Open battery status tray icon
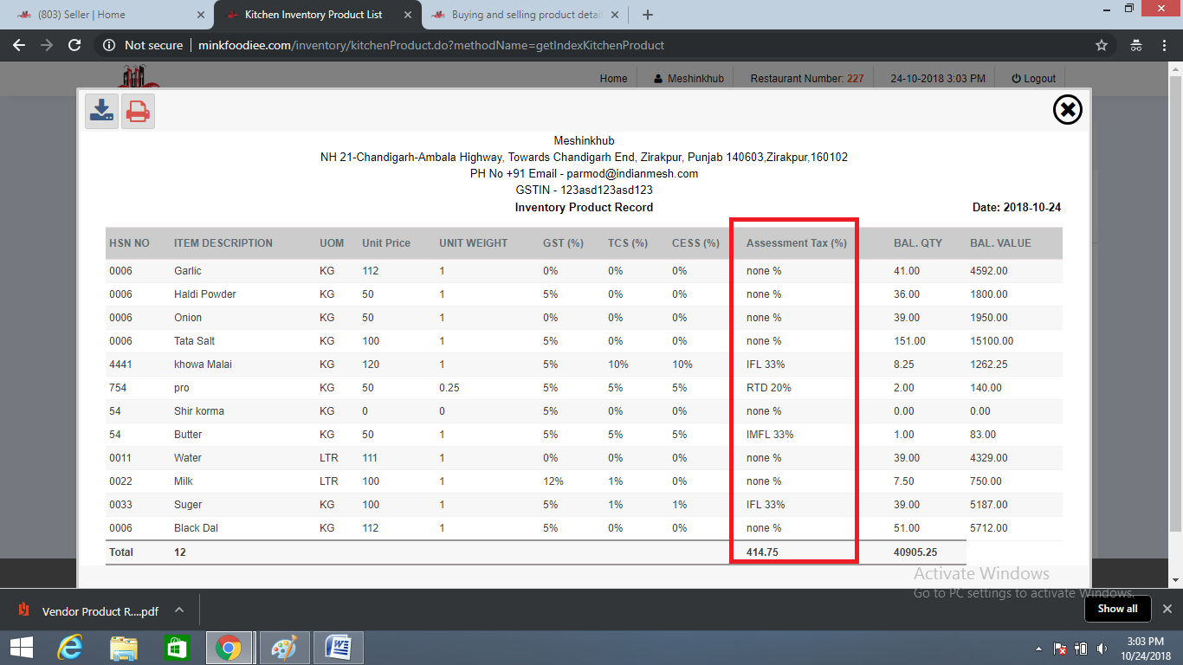 coord(1081,648)
